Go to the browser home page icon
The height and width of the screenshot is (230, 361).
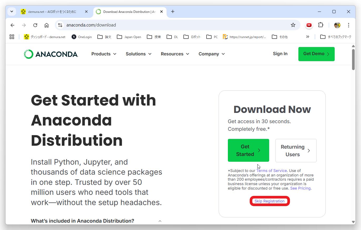pos(47,25)
